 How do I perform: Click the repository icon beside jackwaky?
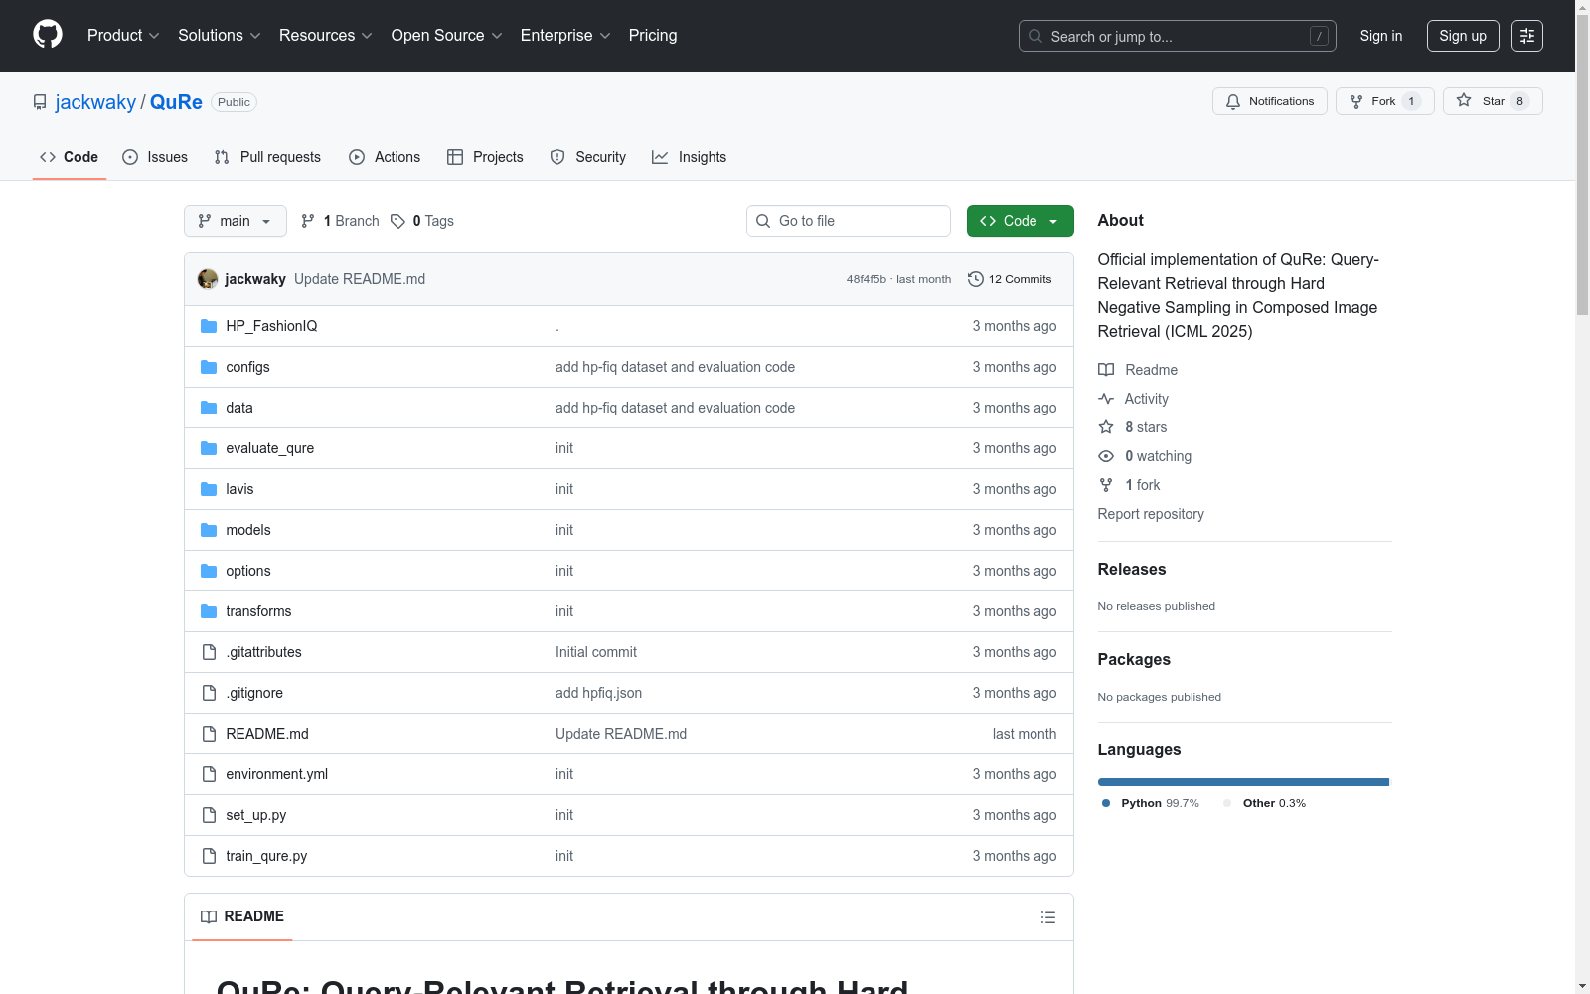coord(40,102)
